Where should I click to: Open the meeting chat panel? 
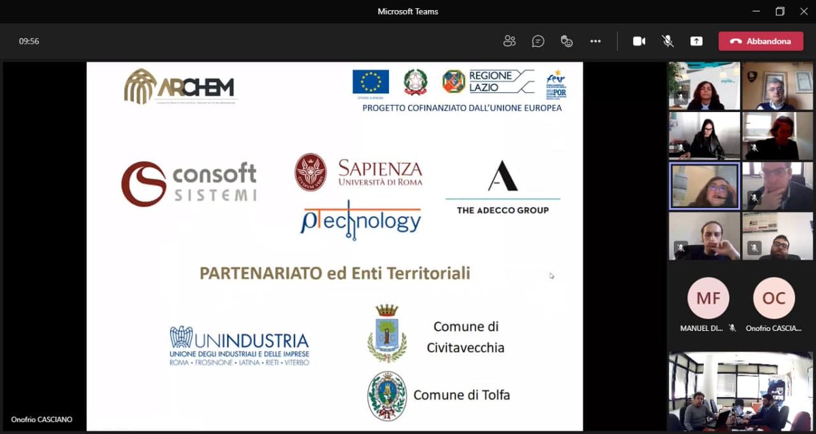pyautogui.click(x=538, y=41)
